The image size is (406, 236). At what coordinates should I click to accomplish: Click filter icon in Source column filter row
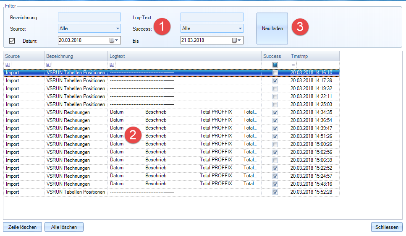[x=8, y=65]
